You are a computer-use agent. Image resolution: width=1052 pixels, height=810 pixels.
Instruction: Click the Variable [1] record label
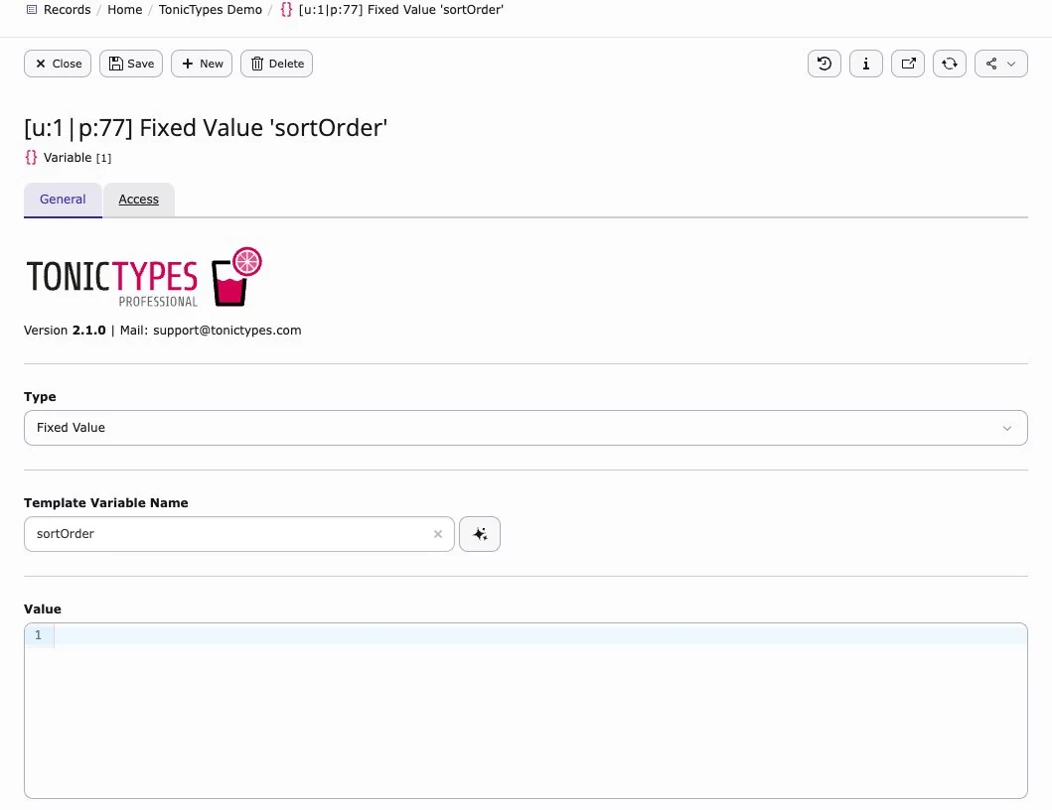tap(77, 158)
